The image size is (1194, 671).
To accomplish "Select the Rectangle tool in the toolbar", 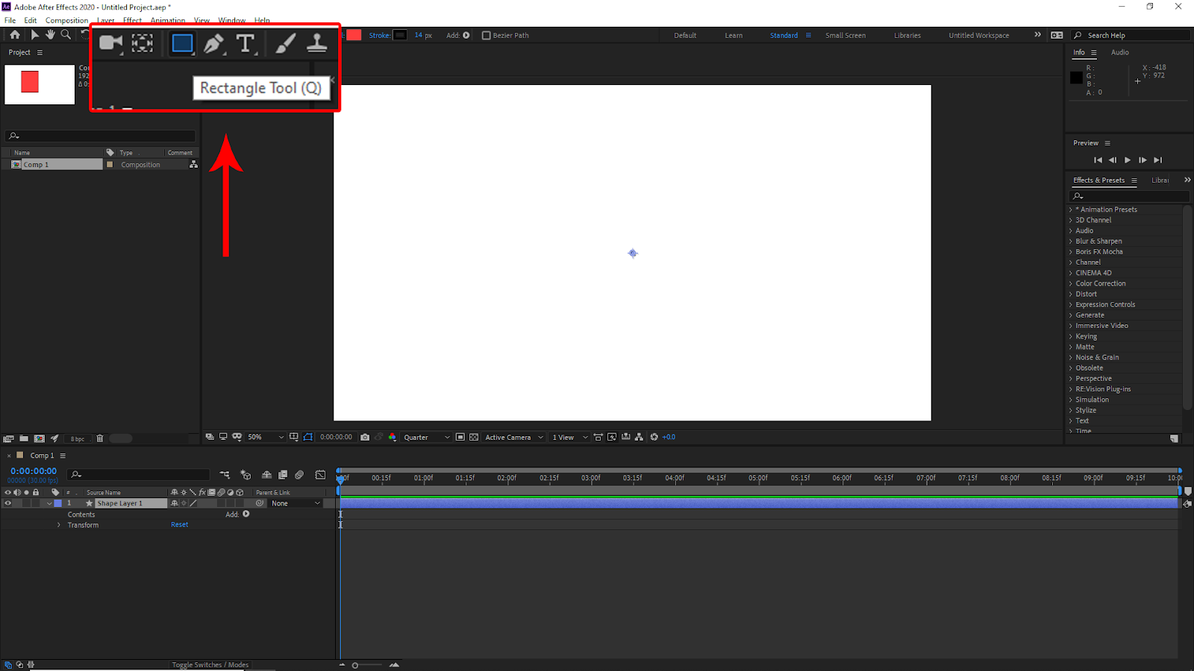I will (182, 43).
